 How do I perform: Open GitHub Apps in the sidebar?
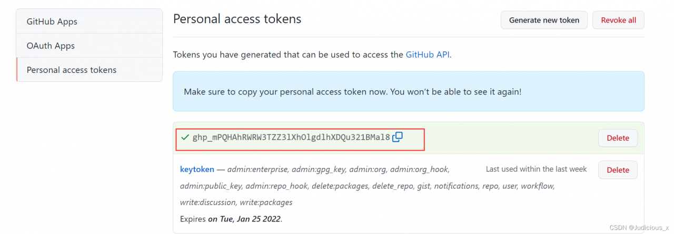[x=89, y=22]
